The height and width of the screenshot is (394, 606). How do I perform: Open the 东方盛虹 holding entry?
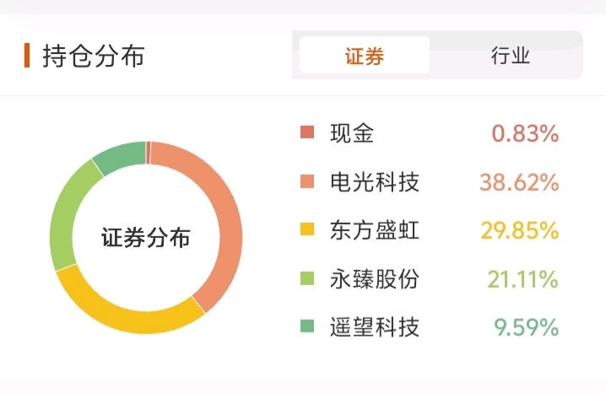(x=374, y=229)
